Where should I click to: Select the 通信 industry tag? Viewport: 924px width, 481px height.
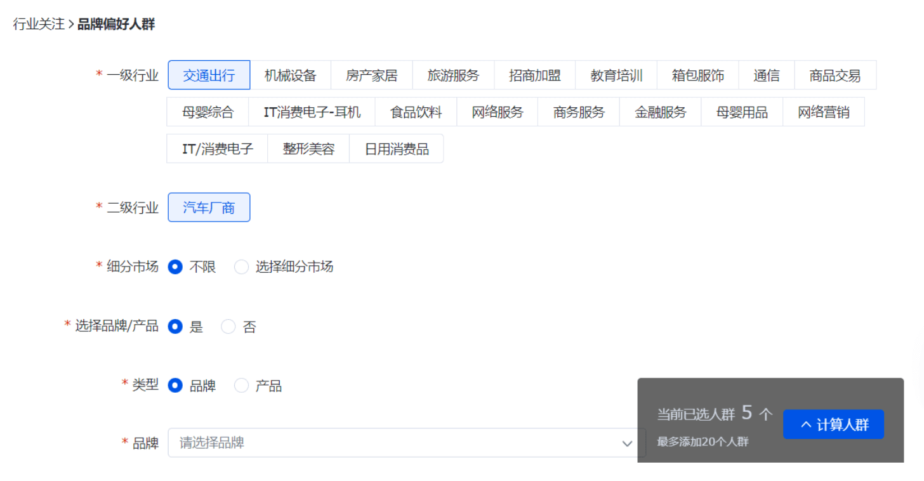(x=767, y=76)
